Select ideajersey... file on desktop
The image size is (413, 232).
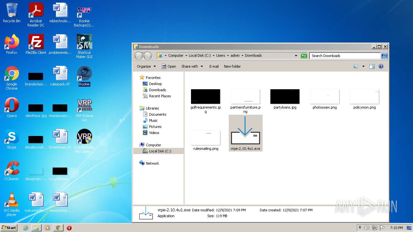pyautogui.click(x=36, y=174)
